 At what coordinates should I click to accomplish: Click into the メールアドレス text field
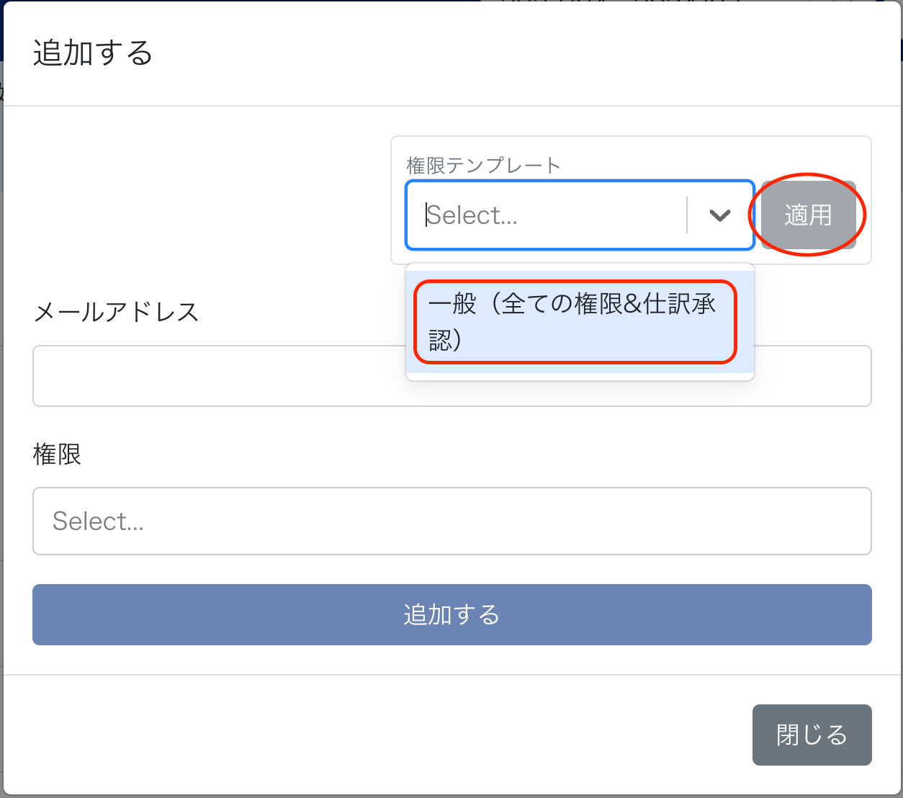click(x=216, y=376)
